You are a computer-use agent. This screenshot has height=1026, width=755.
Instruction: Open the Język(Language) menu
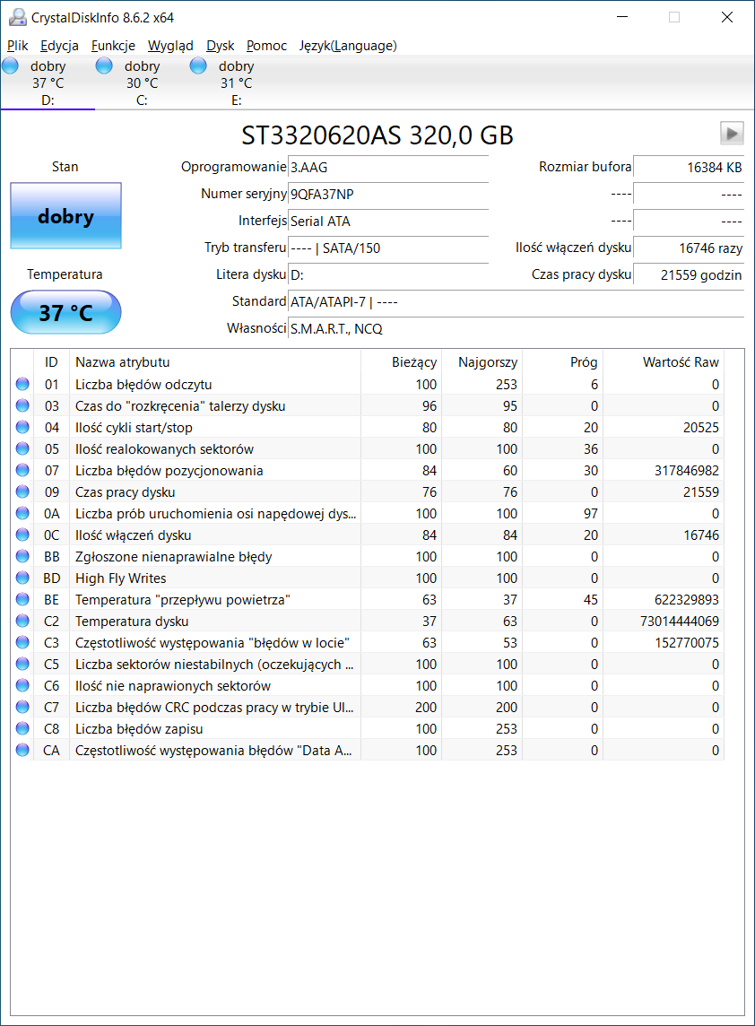pyautogui.click(x=348, y=46)
